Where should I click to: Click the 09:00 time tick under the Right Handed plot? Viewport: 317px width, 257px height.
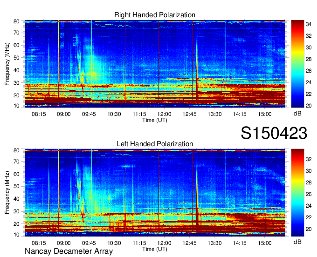tap(64, 114)
